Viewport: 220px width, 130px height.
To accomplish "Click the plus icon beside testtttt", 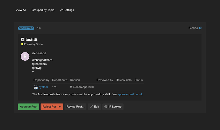I will [23, 40].
